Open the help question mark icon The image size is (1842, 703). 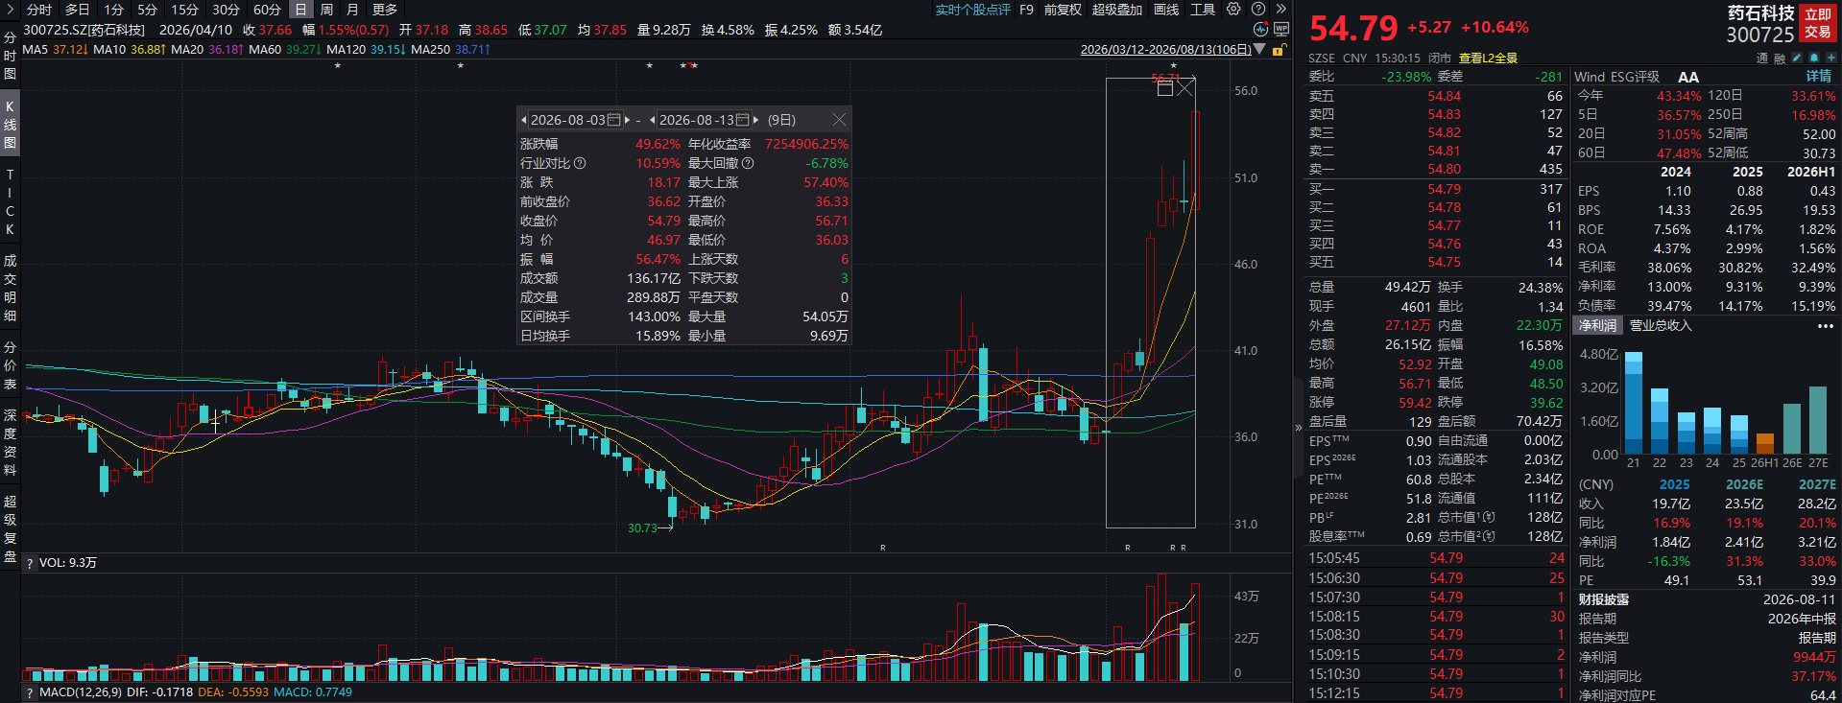(x=1257, y=9)
